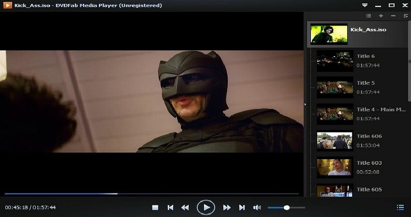Minimize the media player window
The height and width of the screenshot is (217, 411).
(x=378, y=5)
